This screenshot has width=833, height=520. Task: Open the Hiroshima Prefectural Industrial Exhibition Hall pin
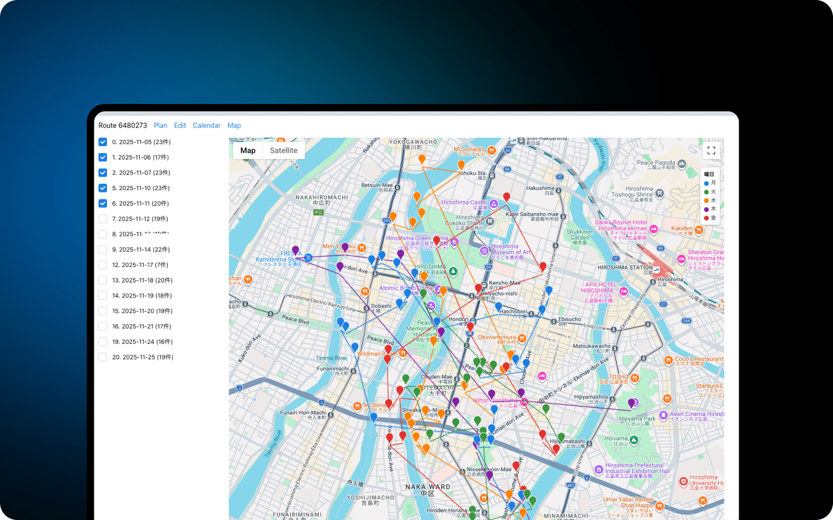coord(599,470)
